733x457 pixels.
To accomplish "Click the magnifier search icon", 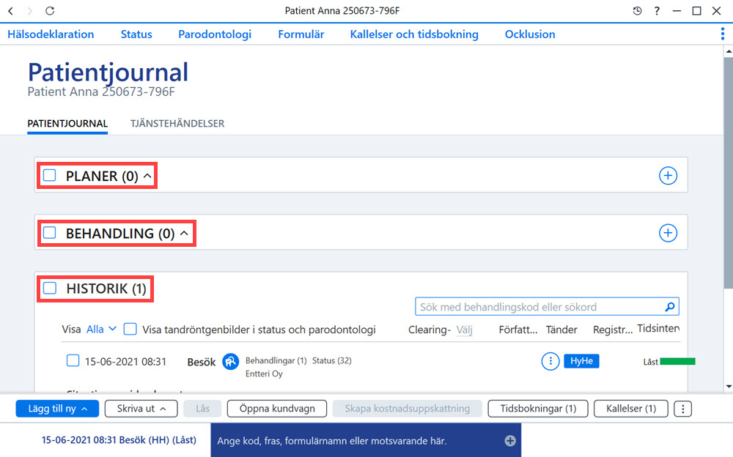I will [x=670, y=307].
